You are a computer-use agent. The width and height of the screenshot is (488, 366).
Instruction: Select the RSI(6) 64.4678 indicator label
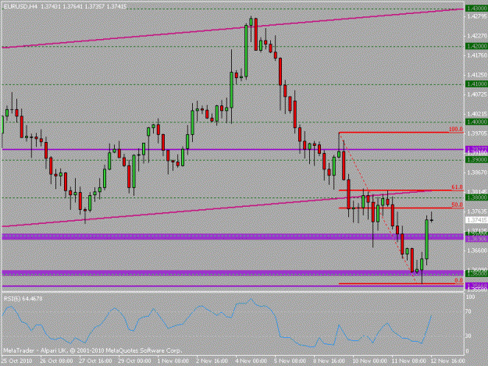point(23,299)
